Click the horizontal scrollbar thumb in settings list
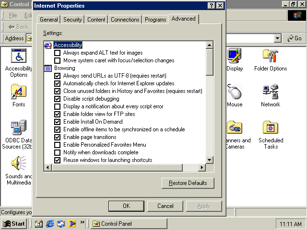307x230 pixels. (117, 168)
